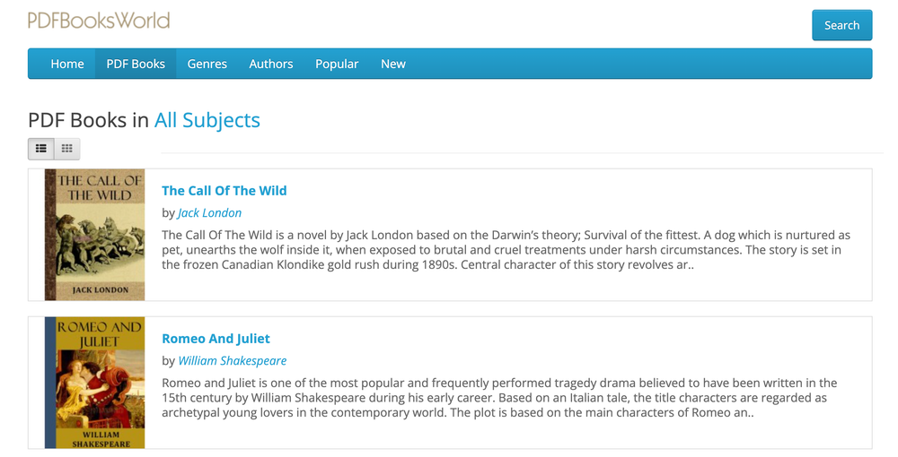Select the PDF Books menu item
898x457 pixels.
click(136, 64)
